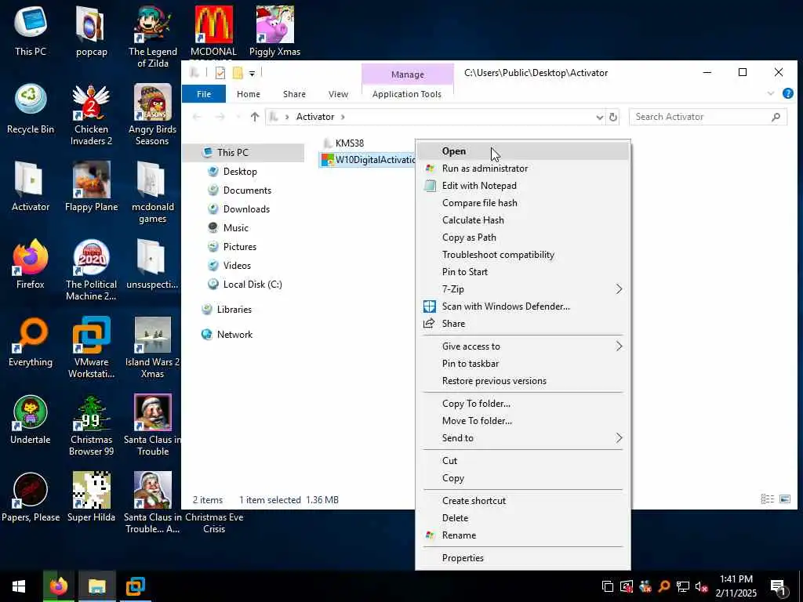
Task: Open the notification center in taskbar
Action: point(779,586)
